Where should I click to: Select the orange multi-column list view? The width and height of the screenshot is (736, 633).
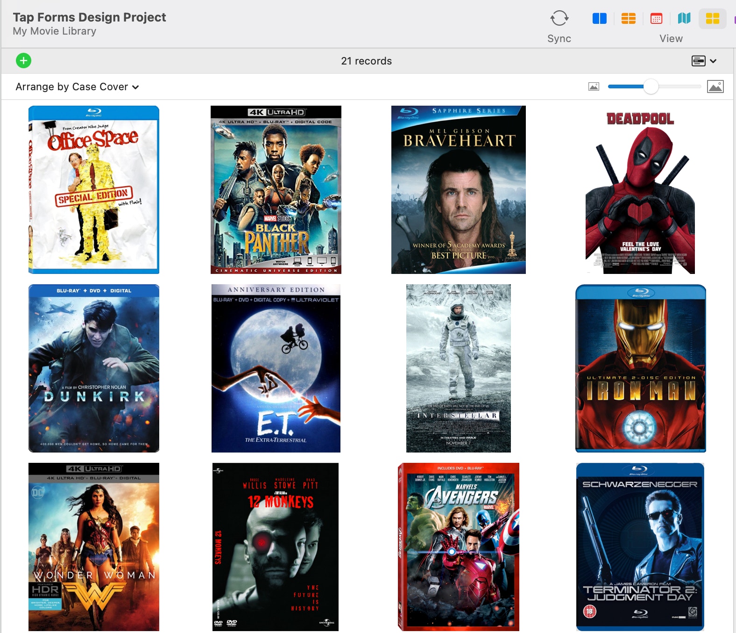click(x=628, y=18)
